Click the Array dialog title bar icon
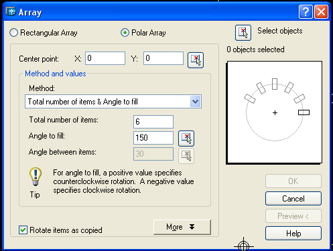This screenshot has width=333, height=251. pos(11,11)
